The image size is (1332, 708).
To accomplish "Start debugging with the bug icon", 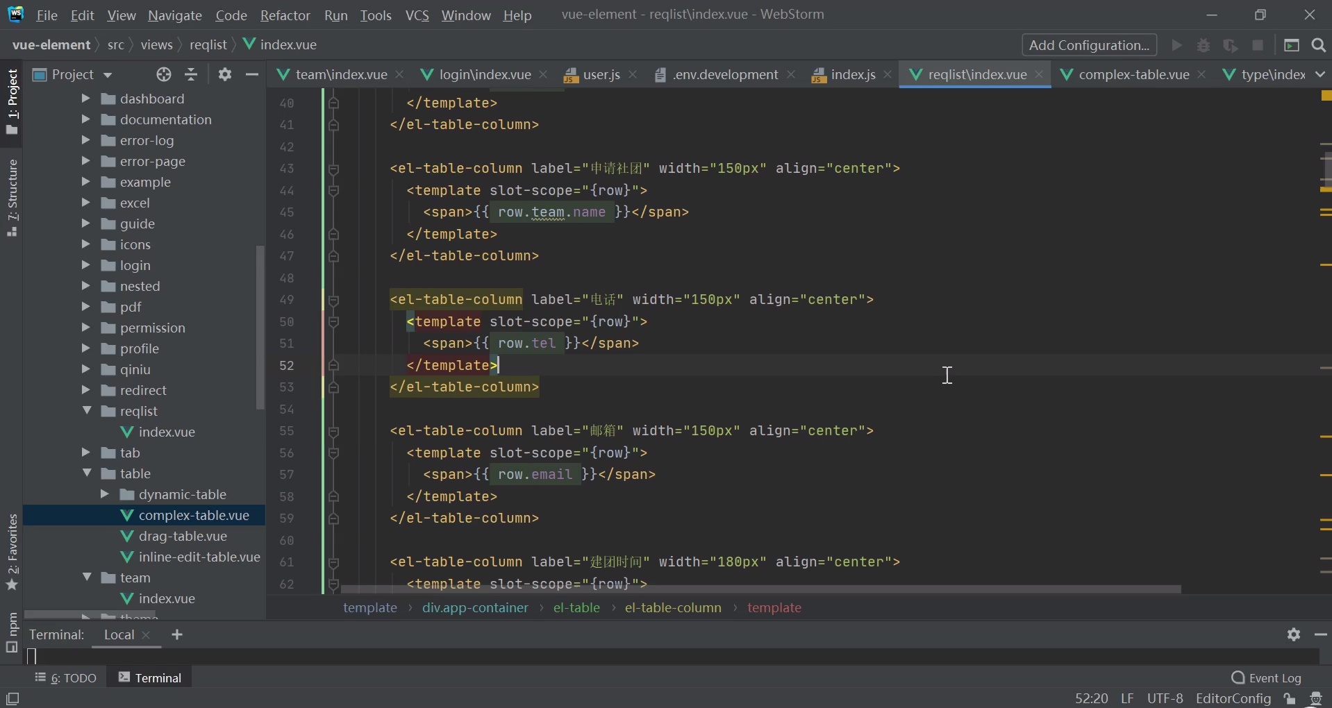I will point(1205,45).
